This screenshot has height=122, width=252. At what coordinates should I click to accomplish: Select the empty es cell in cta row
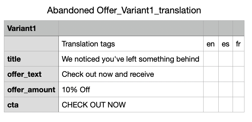point(225,105)
